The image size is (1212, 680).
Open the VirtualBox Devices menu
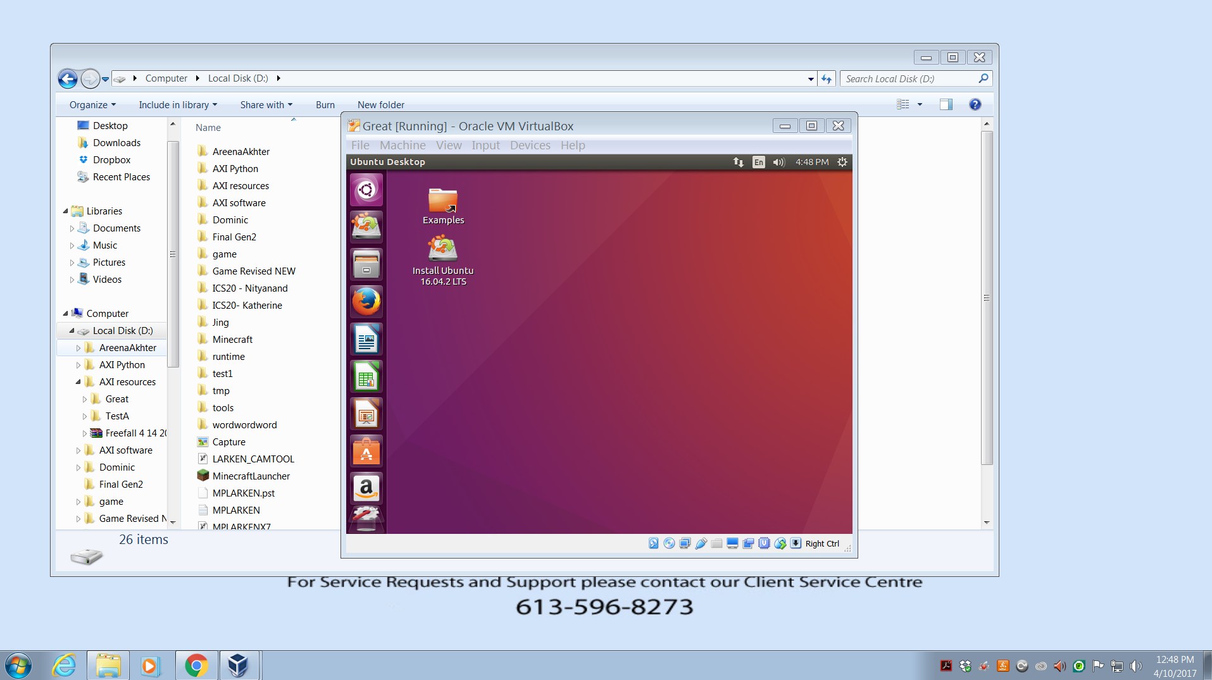pyautogui.click(x=530, y=145)
